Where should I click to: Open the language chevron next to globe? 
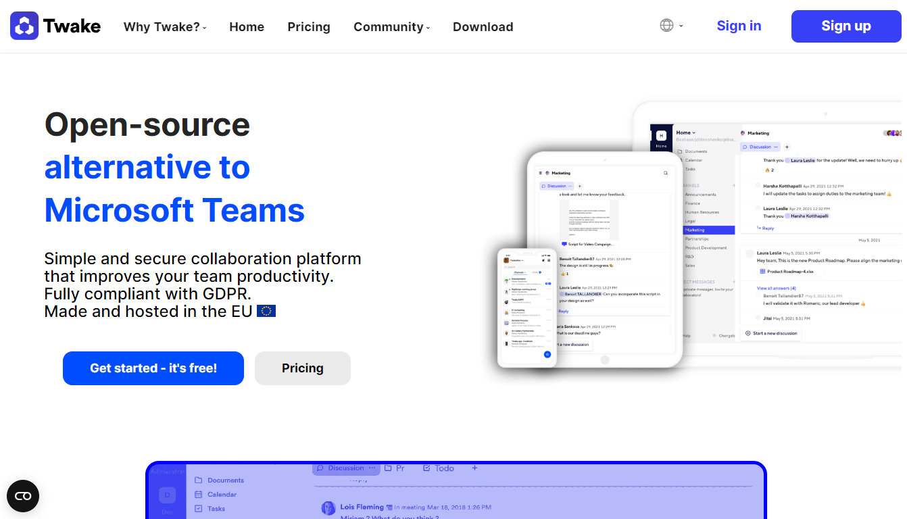681,26
